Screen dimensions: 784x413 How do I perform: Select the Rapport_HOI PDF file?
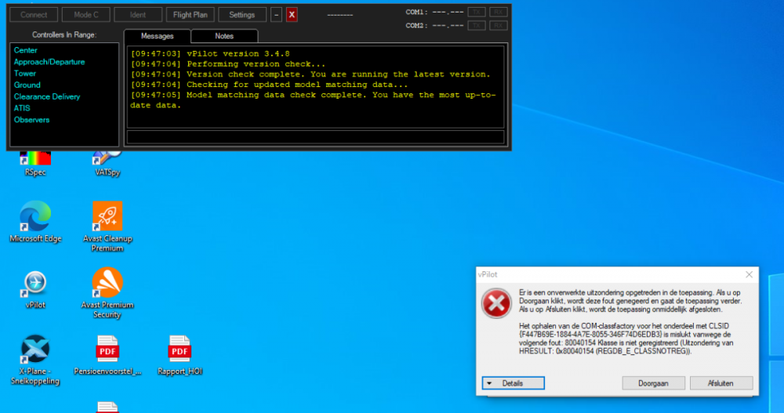pyautogui.click(x=180, y=355)
